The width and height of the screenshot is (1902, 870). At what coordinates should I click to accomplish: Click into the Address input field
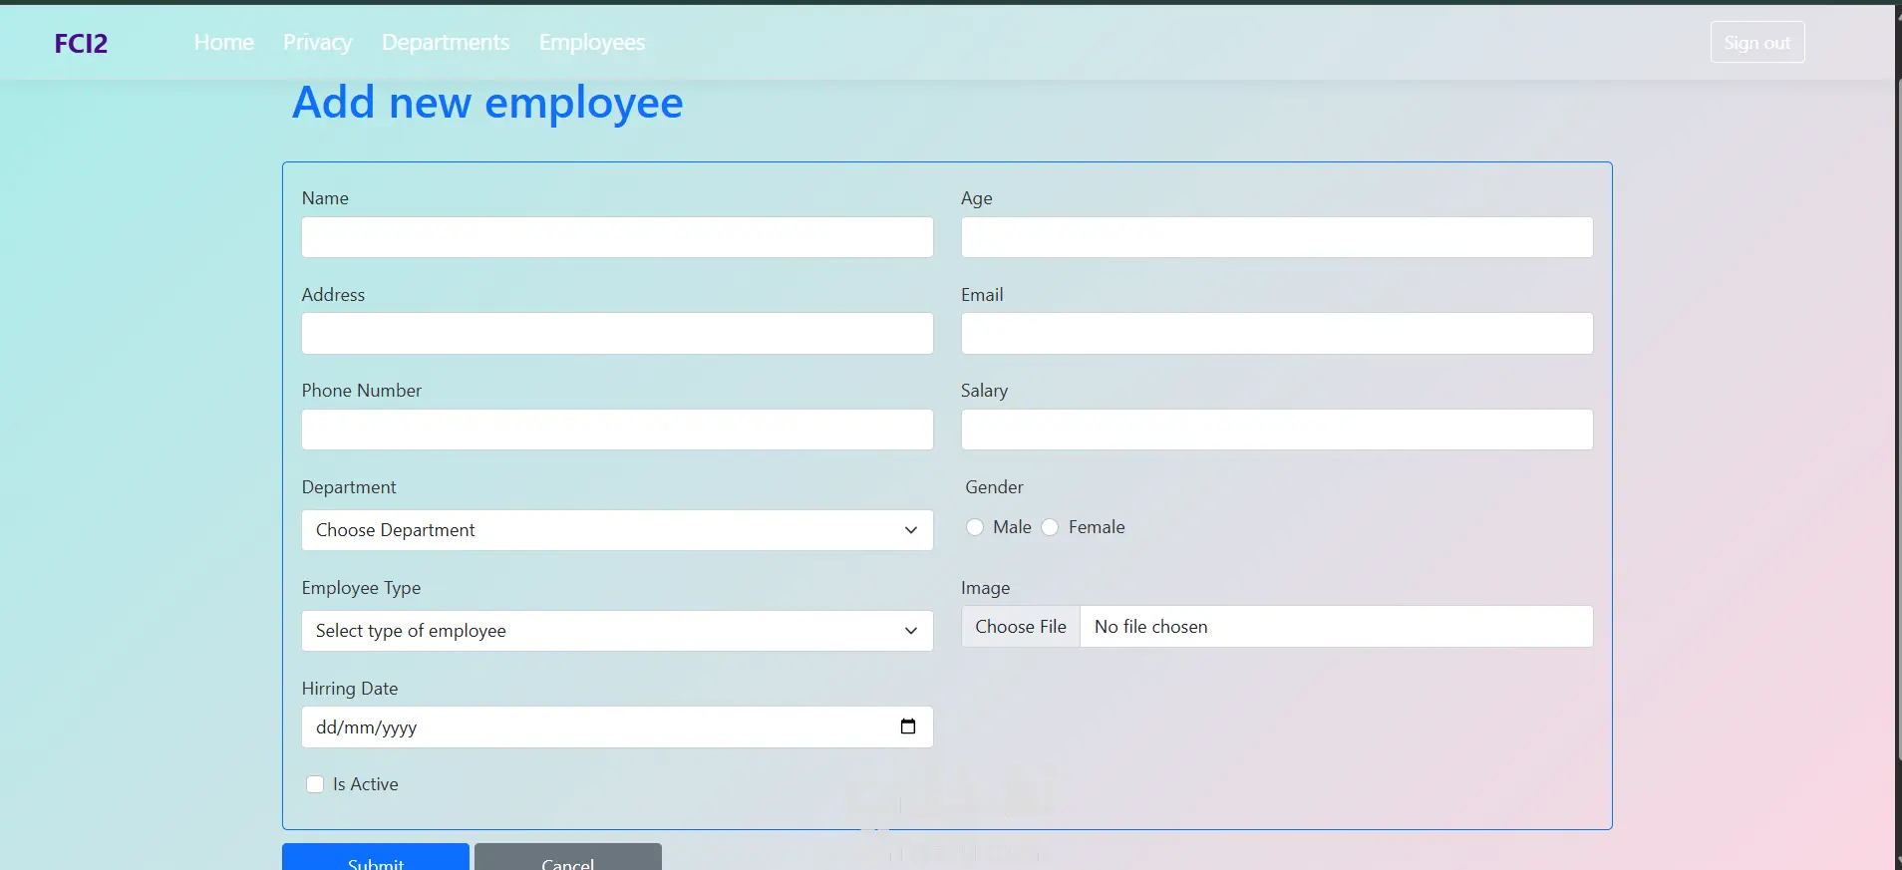coord(617,333)
